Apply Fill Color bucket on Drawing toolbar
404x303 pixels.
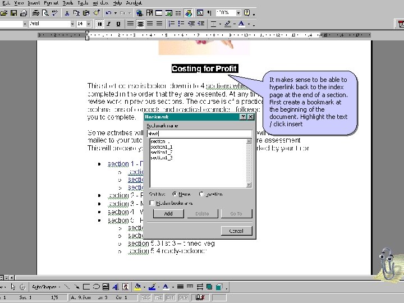coord(138,287)
